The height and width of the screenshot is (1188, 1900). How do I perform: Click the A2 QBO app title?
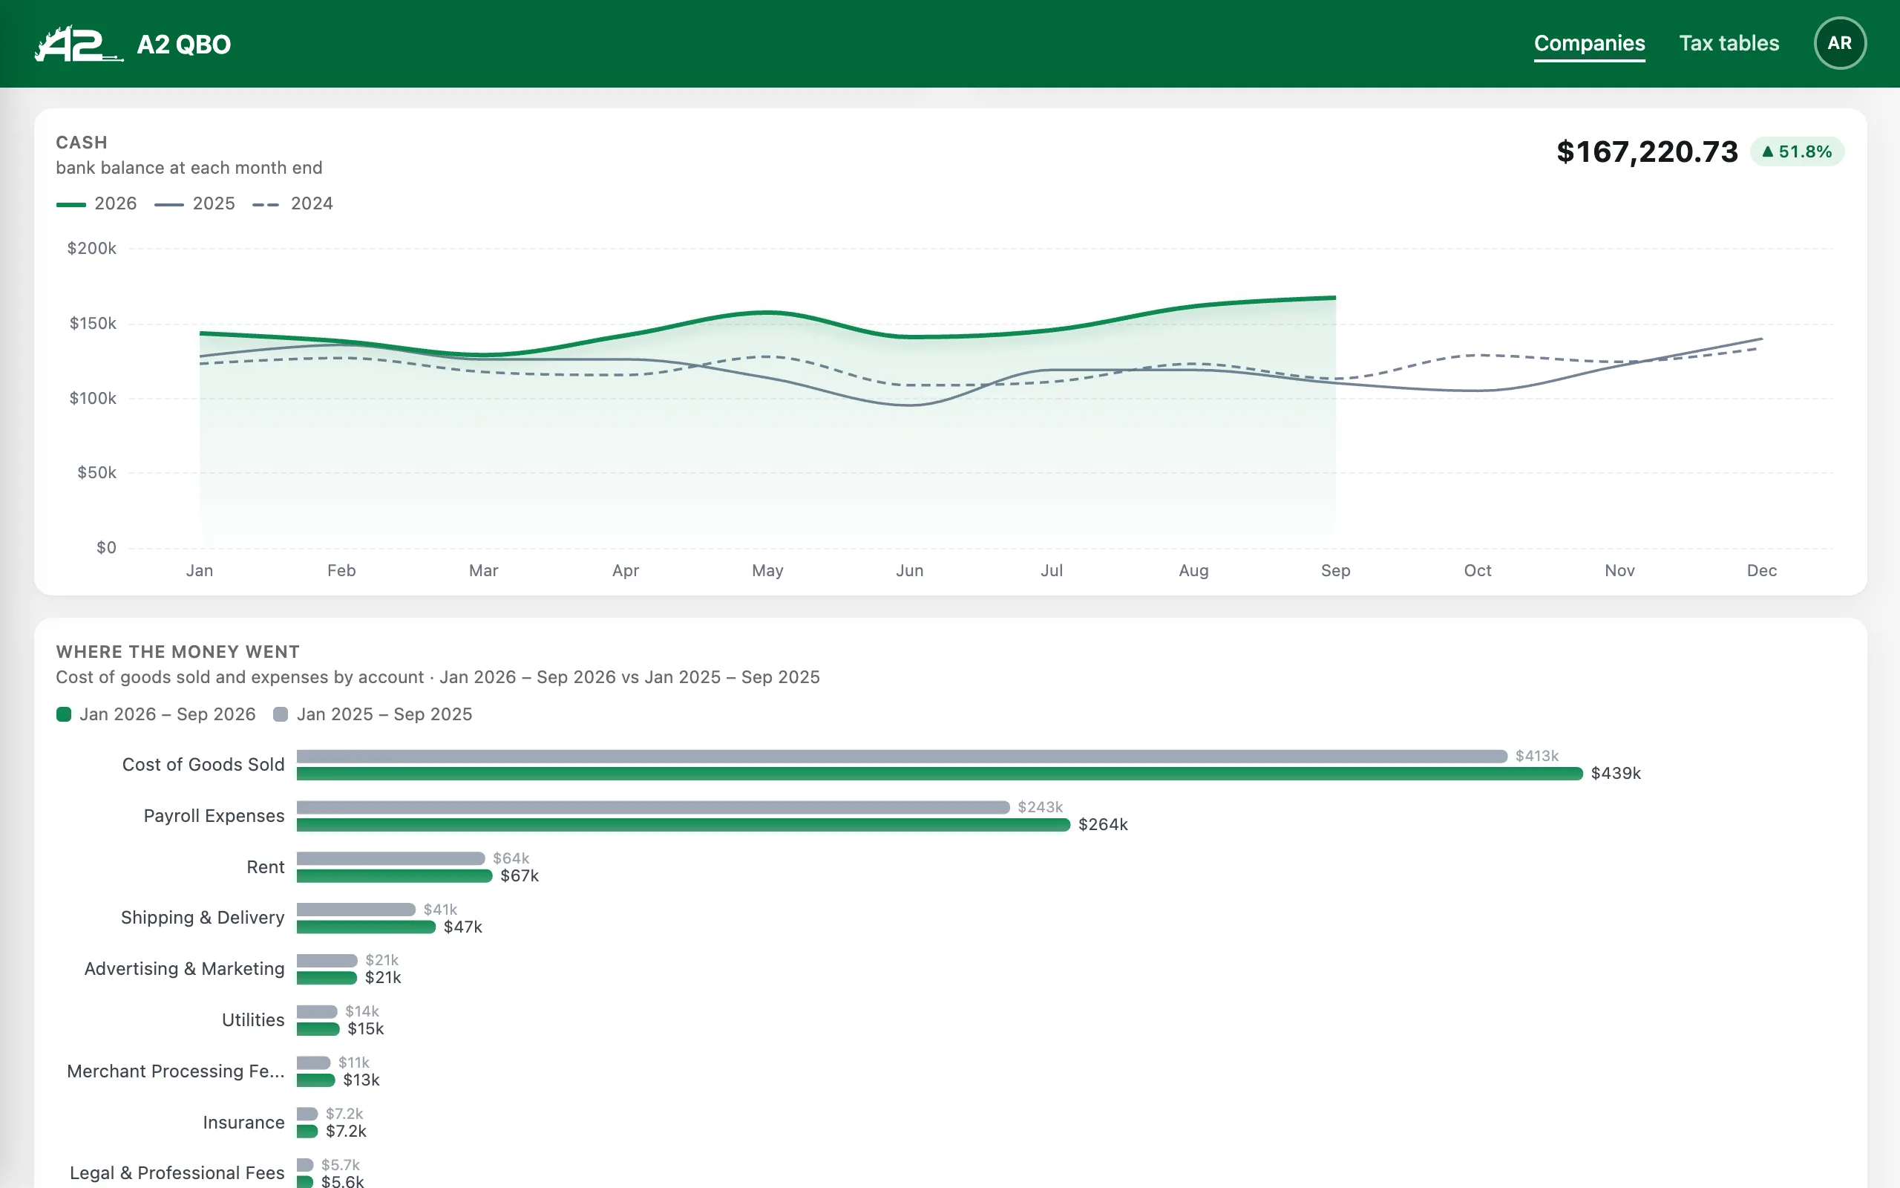click(184, 44)
